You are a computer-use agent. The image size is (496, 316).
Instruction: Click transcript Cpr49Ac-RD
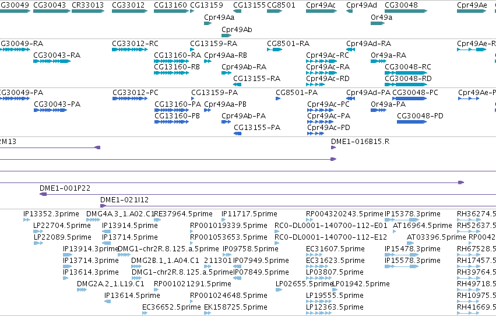(315, 85)
